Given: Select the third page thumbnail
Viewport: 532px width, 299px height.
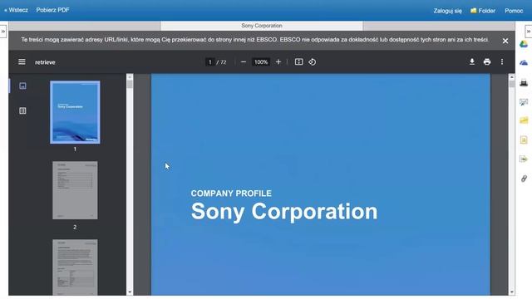Looking at the screenshot, I should [75, 267].
